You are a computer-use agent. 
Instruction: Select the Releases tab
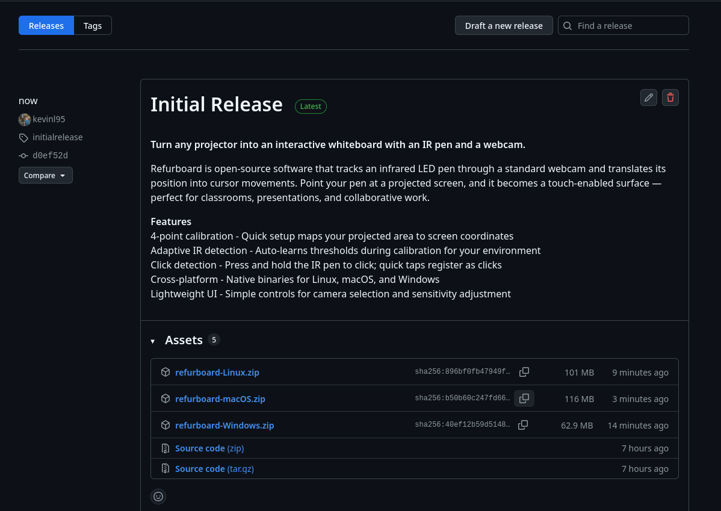point(46,25)
